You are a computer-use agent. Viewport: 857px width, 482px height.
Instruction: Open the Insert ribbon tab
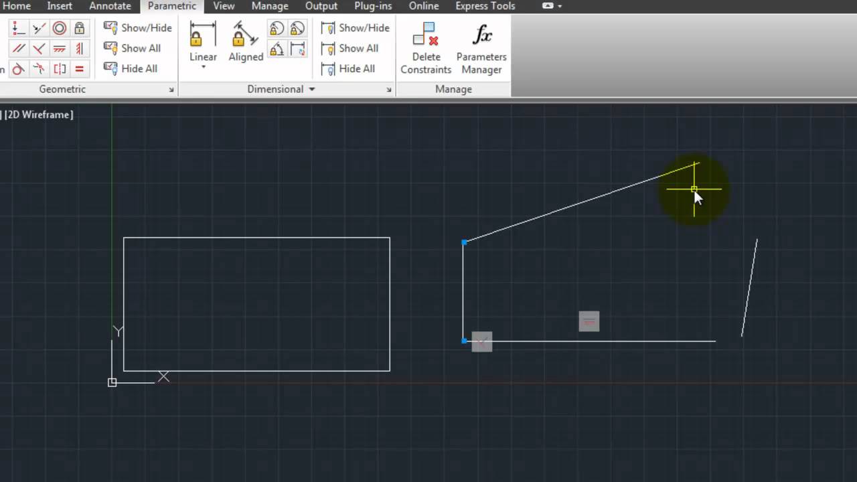click(x=60, y=6)
